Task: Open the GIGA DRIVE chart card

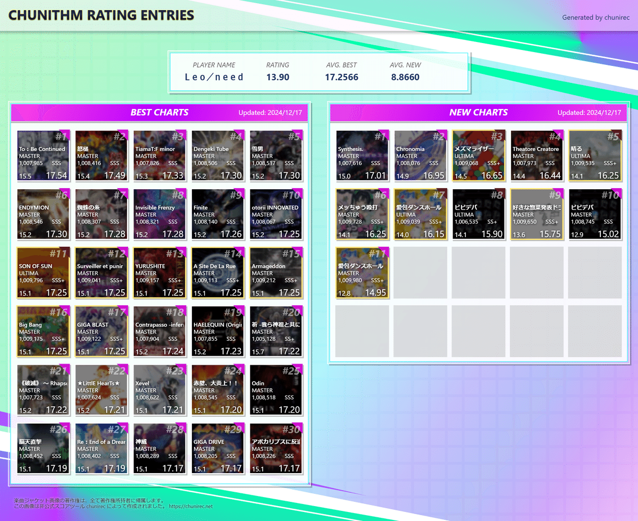Action: pos(218,448)
